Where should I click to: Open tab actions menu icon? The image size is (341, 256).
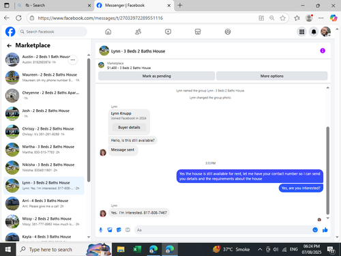coord(7,5)
